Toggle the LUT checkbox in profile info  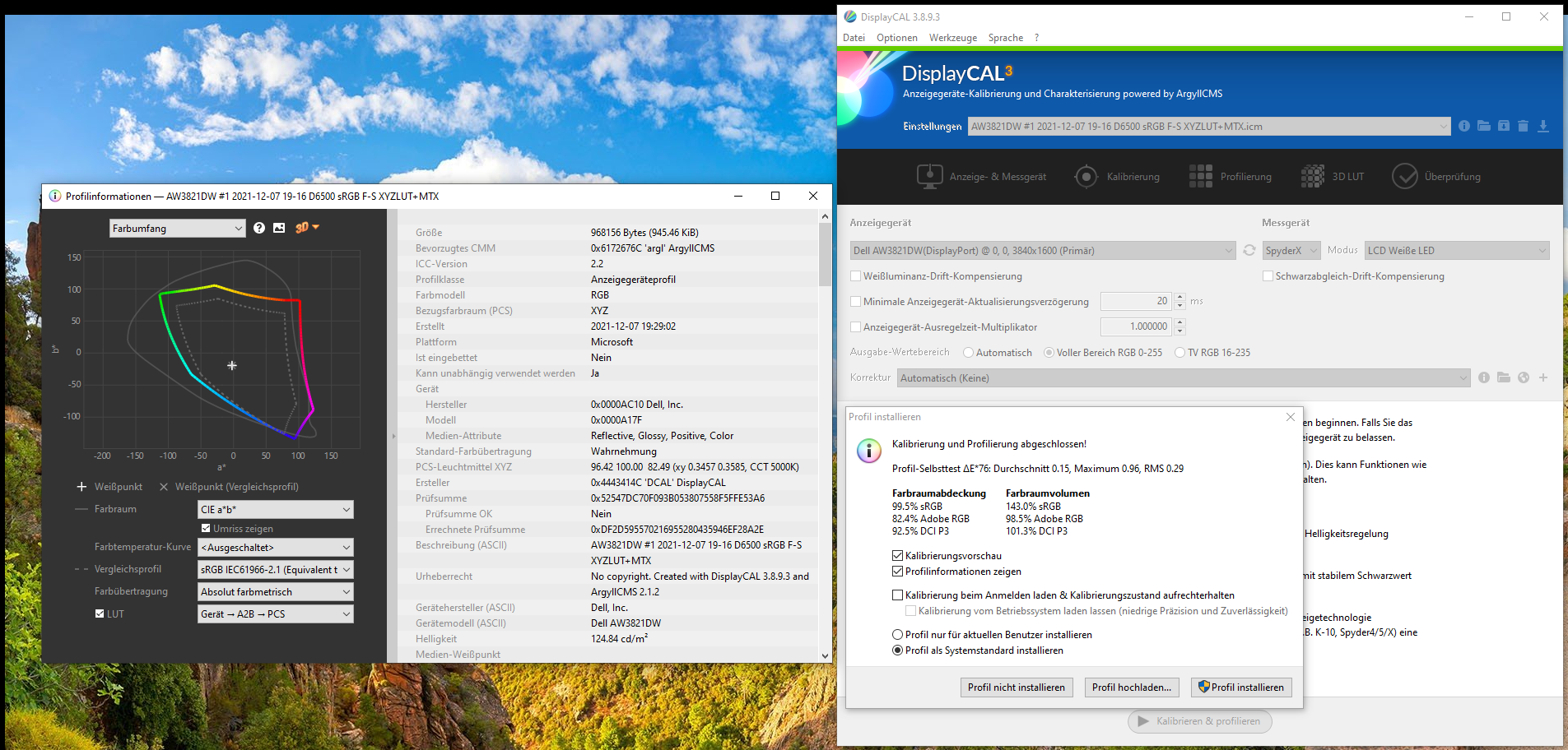pos(100,613)
